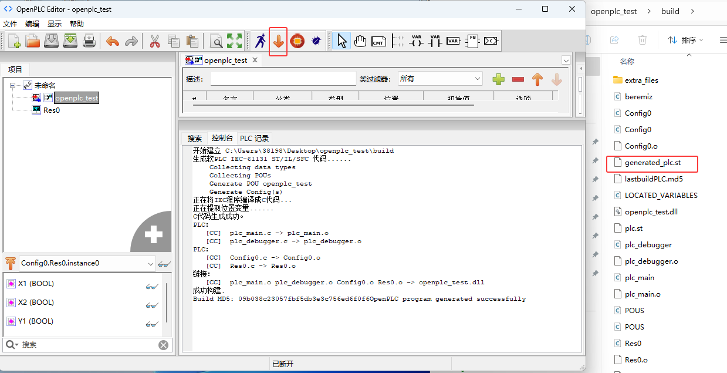This screenshot has width=727, height=373.
Task: Click the parent instance orange up-arrow icon
Action: pyautogui.click(x=10, y=263)
